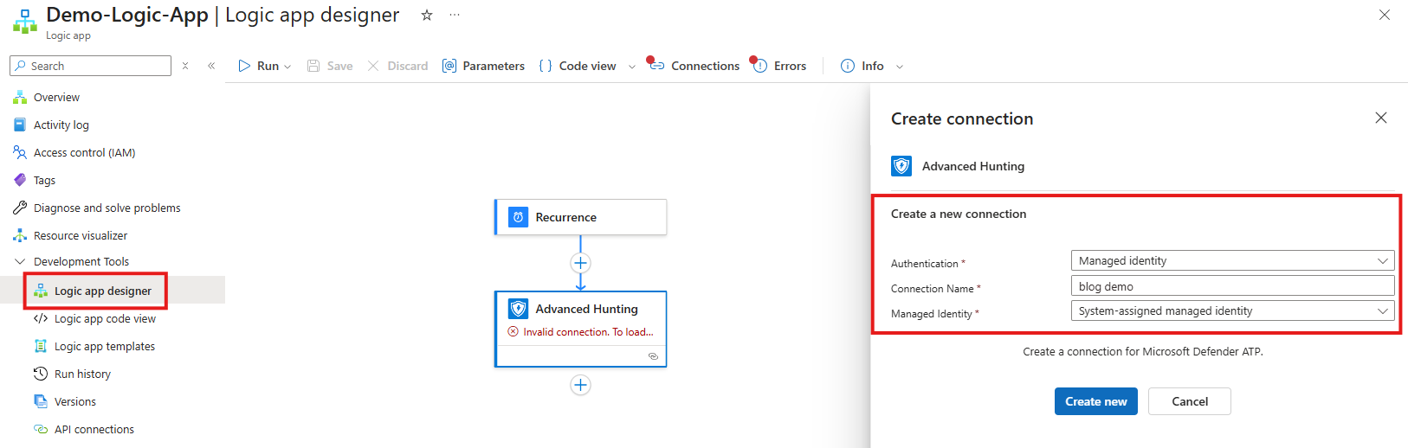Image resolution: width=1408 pixels, height=448 pixels.
Task: Open Connections from the toolbar
Action: click(x=694, y=66)
